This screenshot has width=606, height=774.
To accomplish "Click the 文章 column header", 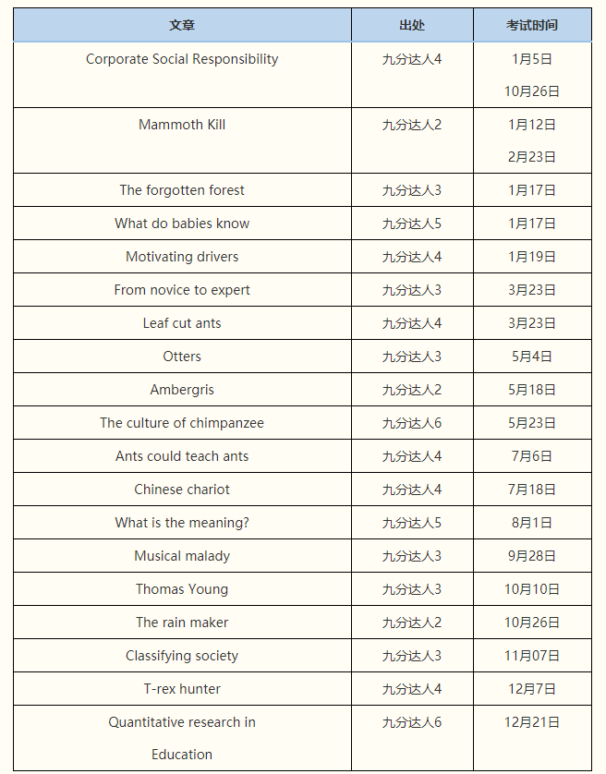I will point(182,25).
